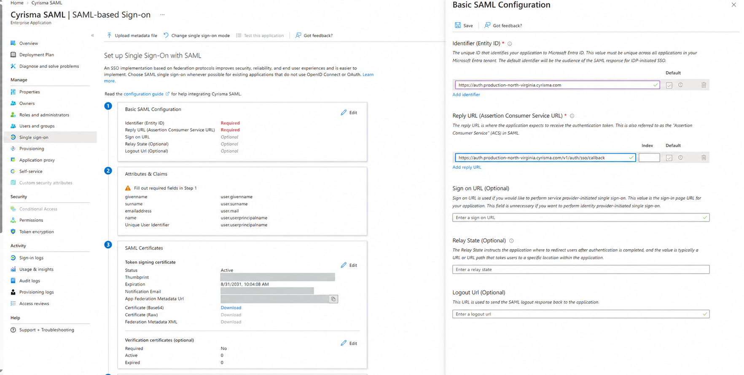
Task: Open the Overview page in the sidebar
Action: 28,43
